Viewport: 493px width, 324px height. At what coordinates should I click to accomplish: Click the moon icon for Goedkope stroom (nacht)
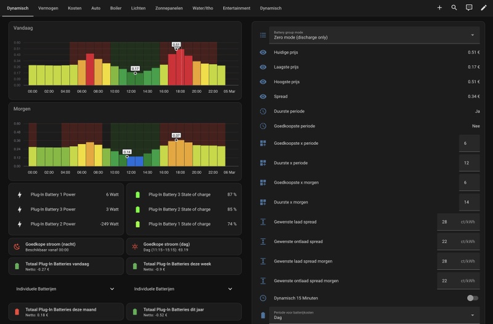(17, 247)
